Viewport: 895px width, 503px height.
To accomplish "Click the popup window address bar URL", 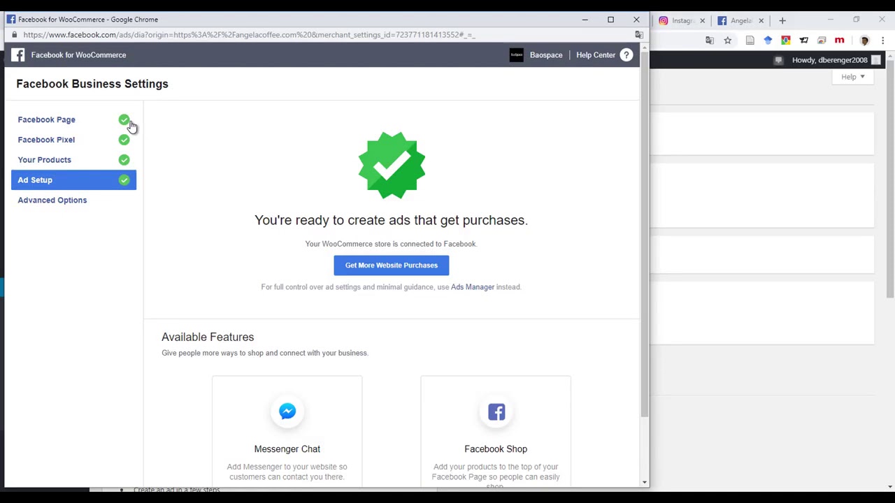I will click(x=249, y=35).
